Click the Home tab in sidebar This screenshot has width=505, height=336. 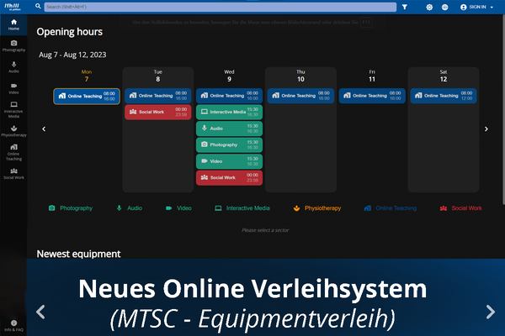pyautogui.click(x=13, y=24)
